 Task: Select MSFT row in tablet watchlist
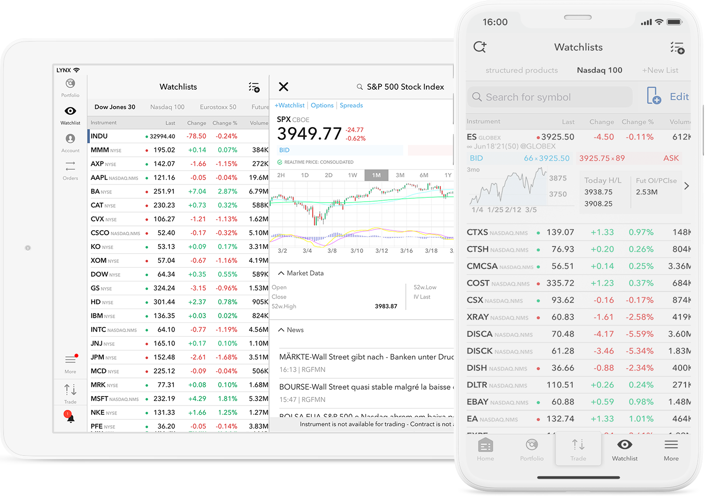click(179, 399)
